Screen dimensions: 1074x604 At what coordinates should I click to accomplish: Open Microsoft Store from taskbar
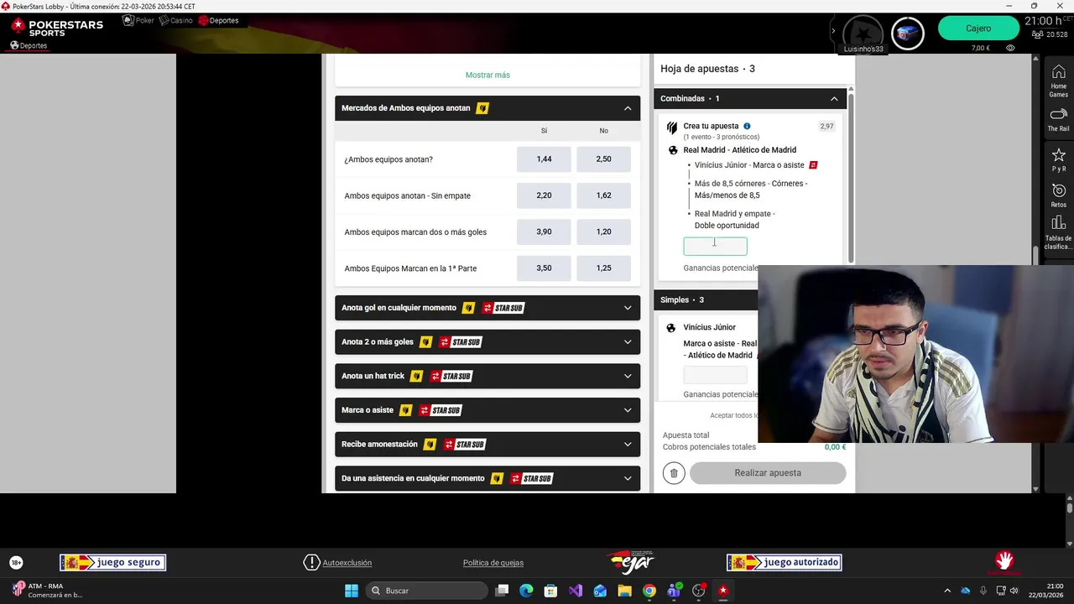[x=550, y=591]
